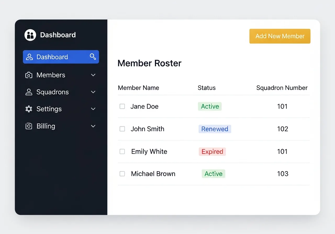
Task: Click the Member Roster heading
Action: (149, 63)
